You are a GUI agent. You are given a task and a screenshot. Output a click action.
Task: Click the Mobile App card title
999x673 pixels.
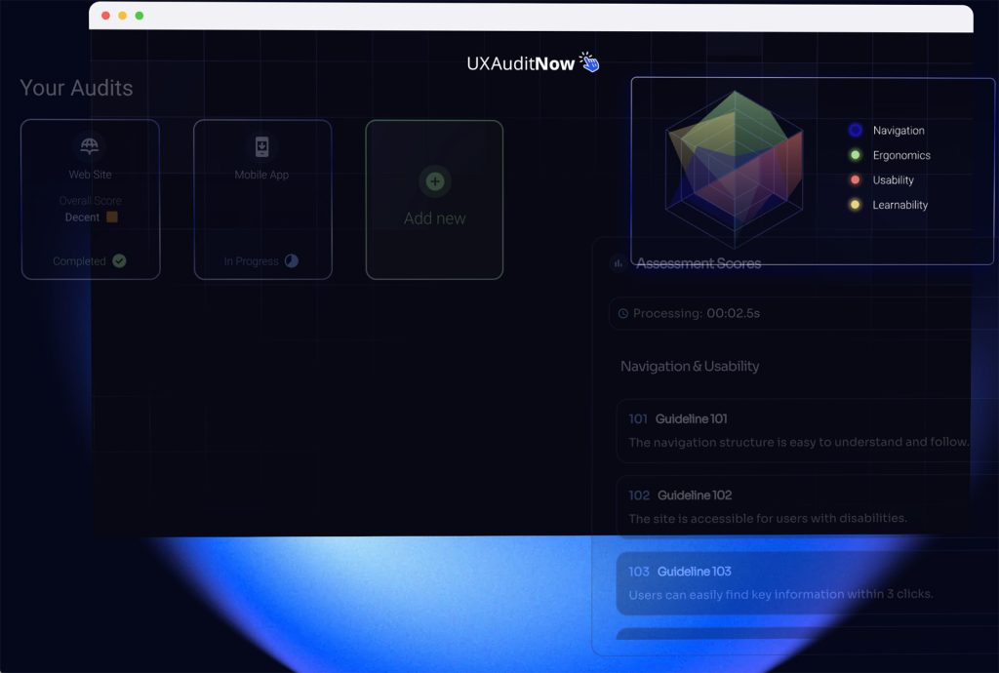[261, 175]
